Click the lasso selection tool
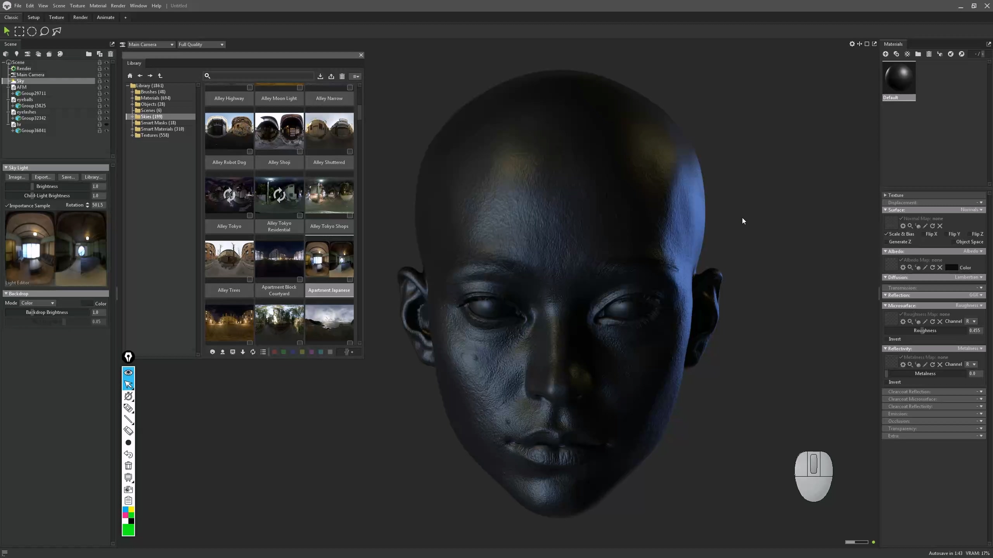 44,31
